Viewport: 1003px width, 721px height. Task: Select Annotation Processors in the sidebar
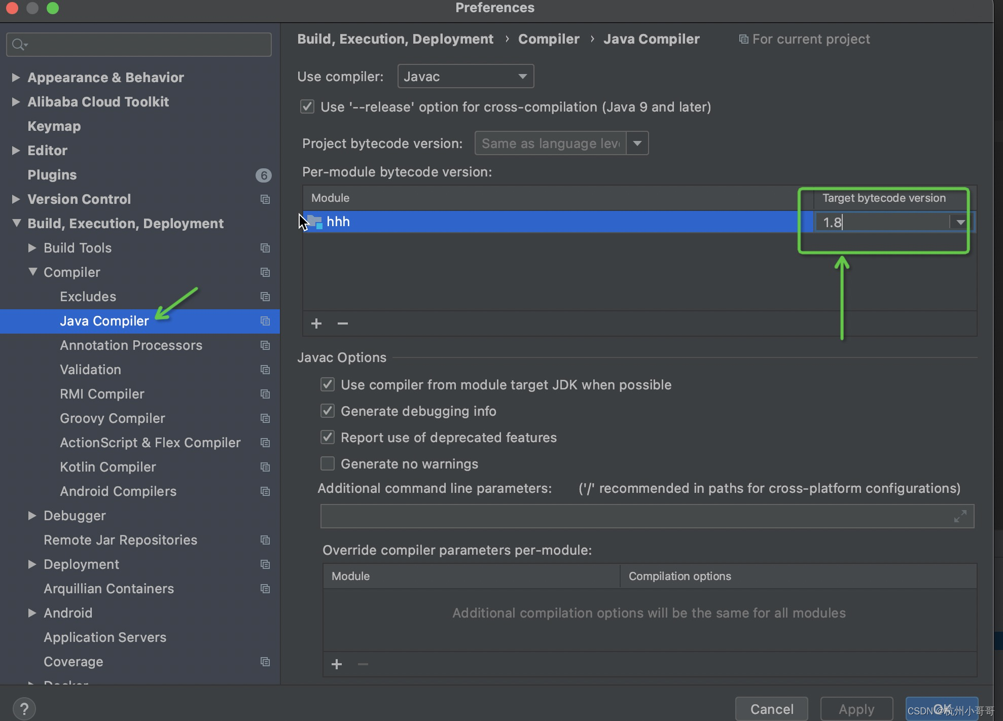tap(131, 345)
